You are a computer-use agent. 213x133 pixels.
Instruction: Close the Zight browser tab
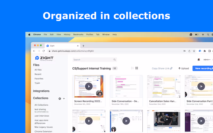78,46
